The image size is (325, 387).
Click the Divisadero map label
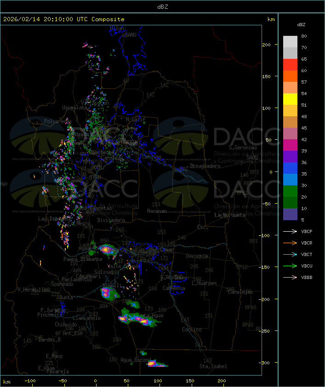coord(111,220)
